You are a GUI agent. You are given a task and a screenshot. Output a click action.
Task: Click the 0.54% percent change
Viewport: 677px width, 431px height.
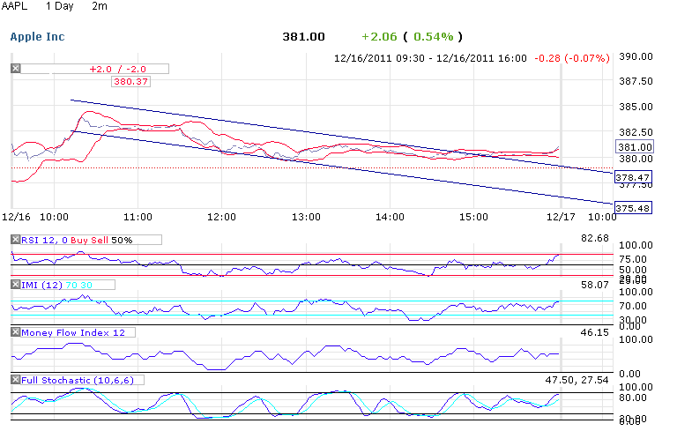coord(434,37)
